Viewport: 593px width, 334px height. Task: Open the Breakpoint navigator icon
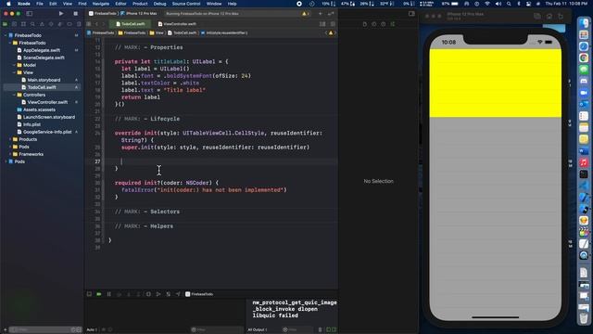tap(69, 24)
